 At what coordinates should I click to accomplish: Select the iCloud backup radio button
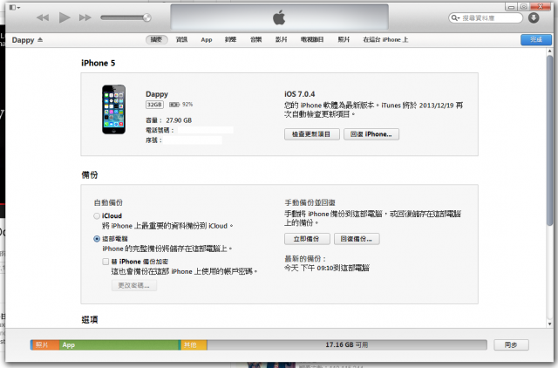97,216
